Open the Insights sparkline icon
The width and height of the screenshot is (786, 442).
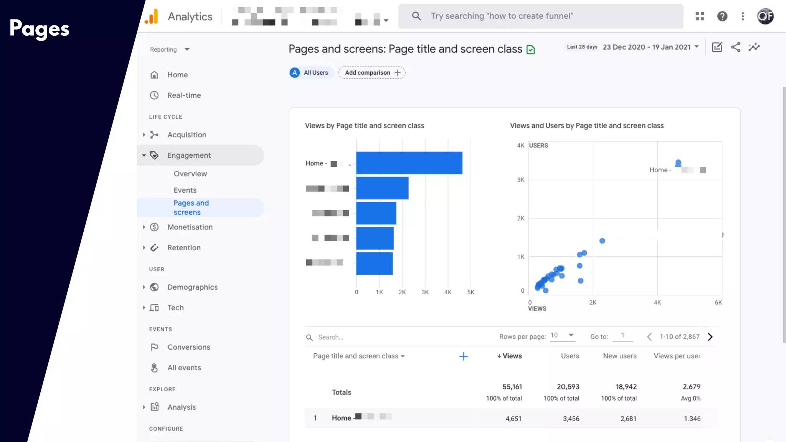coord(754,47)
